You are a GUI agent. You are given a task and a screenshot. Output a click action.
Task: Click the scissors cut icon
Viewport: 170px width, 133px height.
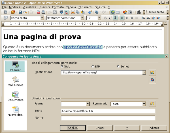click(x=73, y=12)
